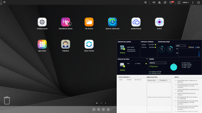Click the NAS 2 / 4 Disky row
202x113 pixels.
pyautogui.click(x=137, y=63)
